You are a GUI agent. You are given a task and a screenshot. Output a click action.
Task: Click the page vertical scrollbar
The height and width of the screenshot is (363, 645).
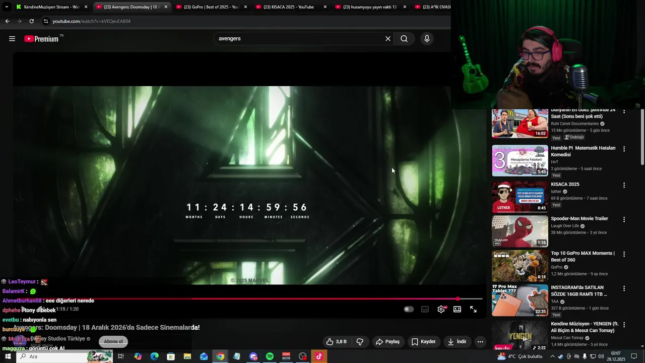pyautogui.click(x=642, y=137)
